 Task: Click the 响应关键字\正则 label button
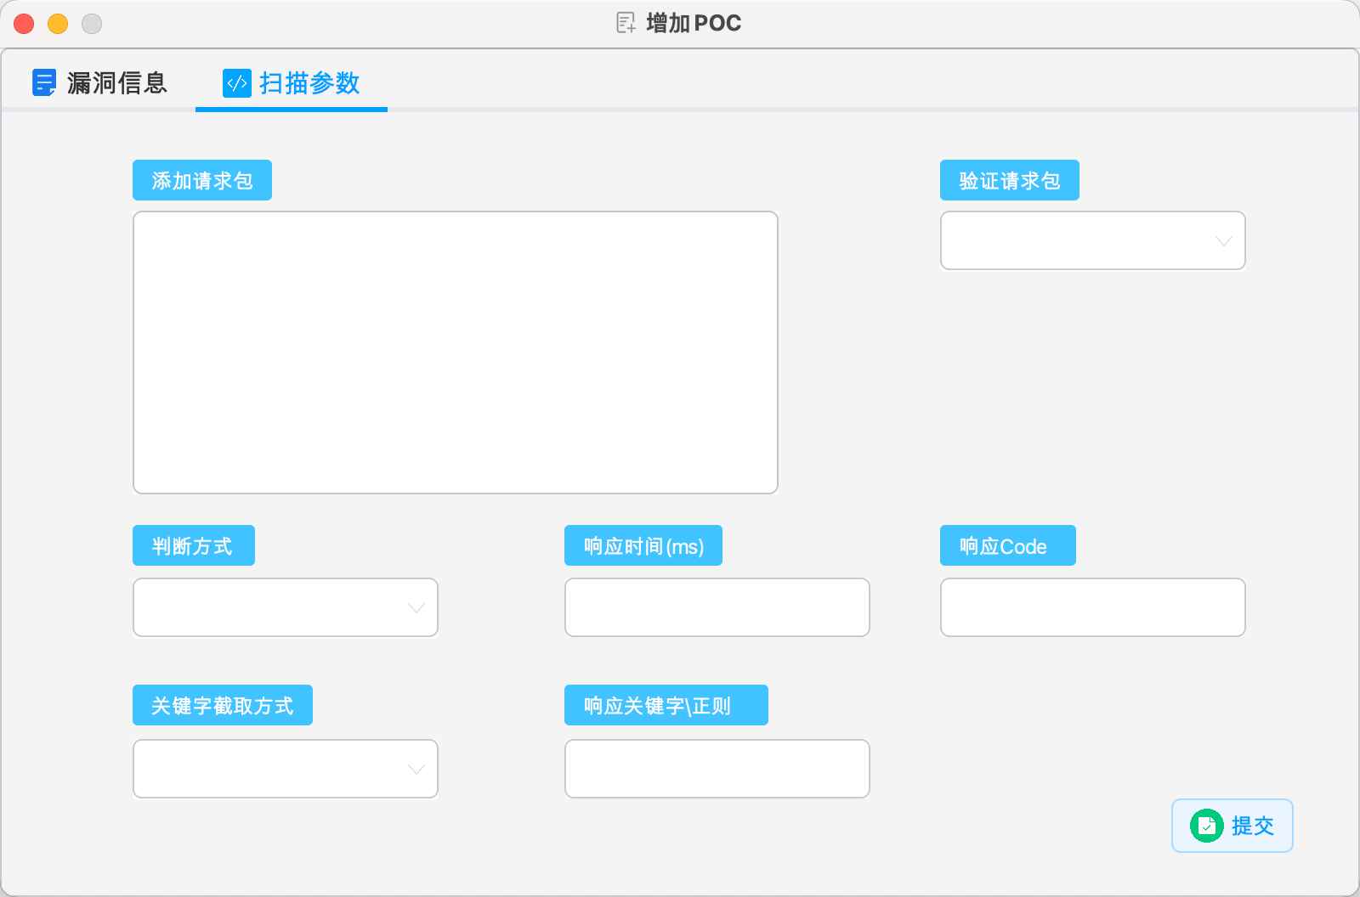(666, 704)
